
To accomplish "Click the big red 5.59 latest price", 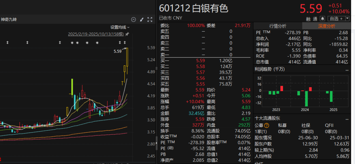I will (311, 9).
